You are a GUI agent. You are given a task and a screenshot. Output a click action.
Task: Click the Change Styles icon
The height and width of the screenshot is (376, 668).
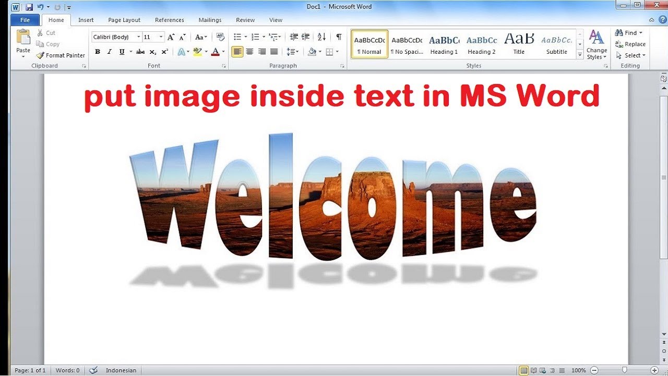tap(596, 45)
